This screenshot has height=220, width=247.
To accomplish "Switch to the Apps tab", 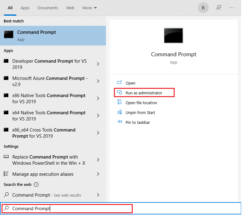I will point(25,8).
